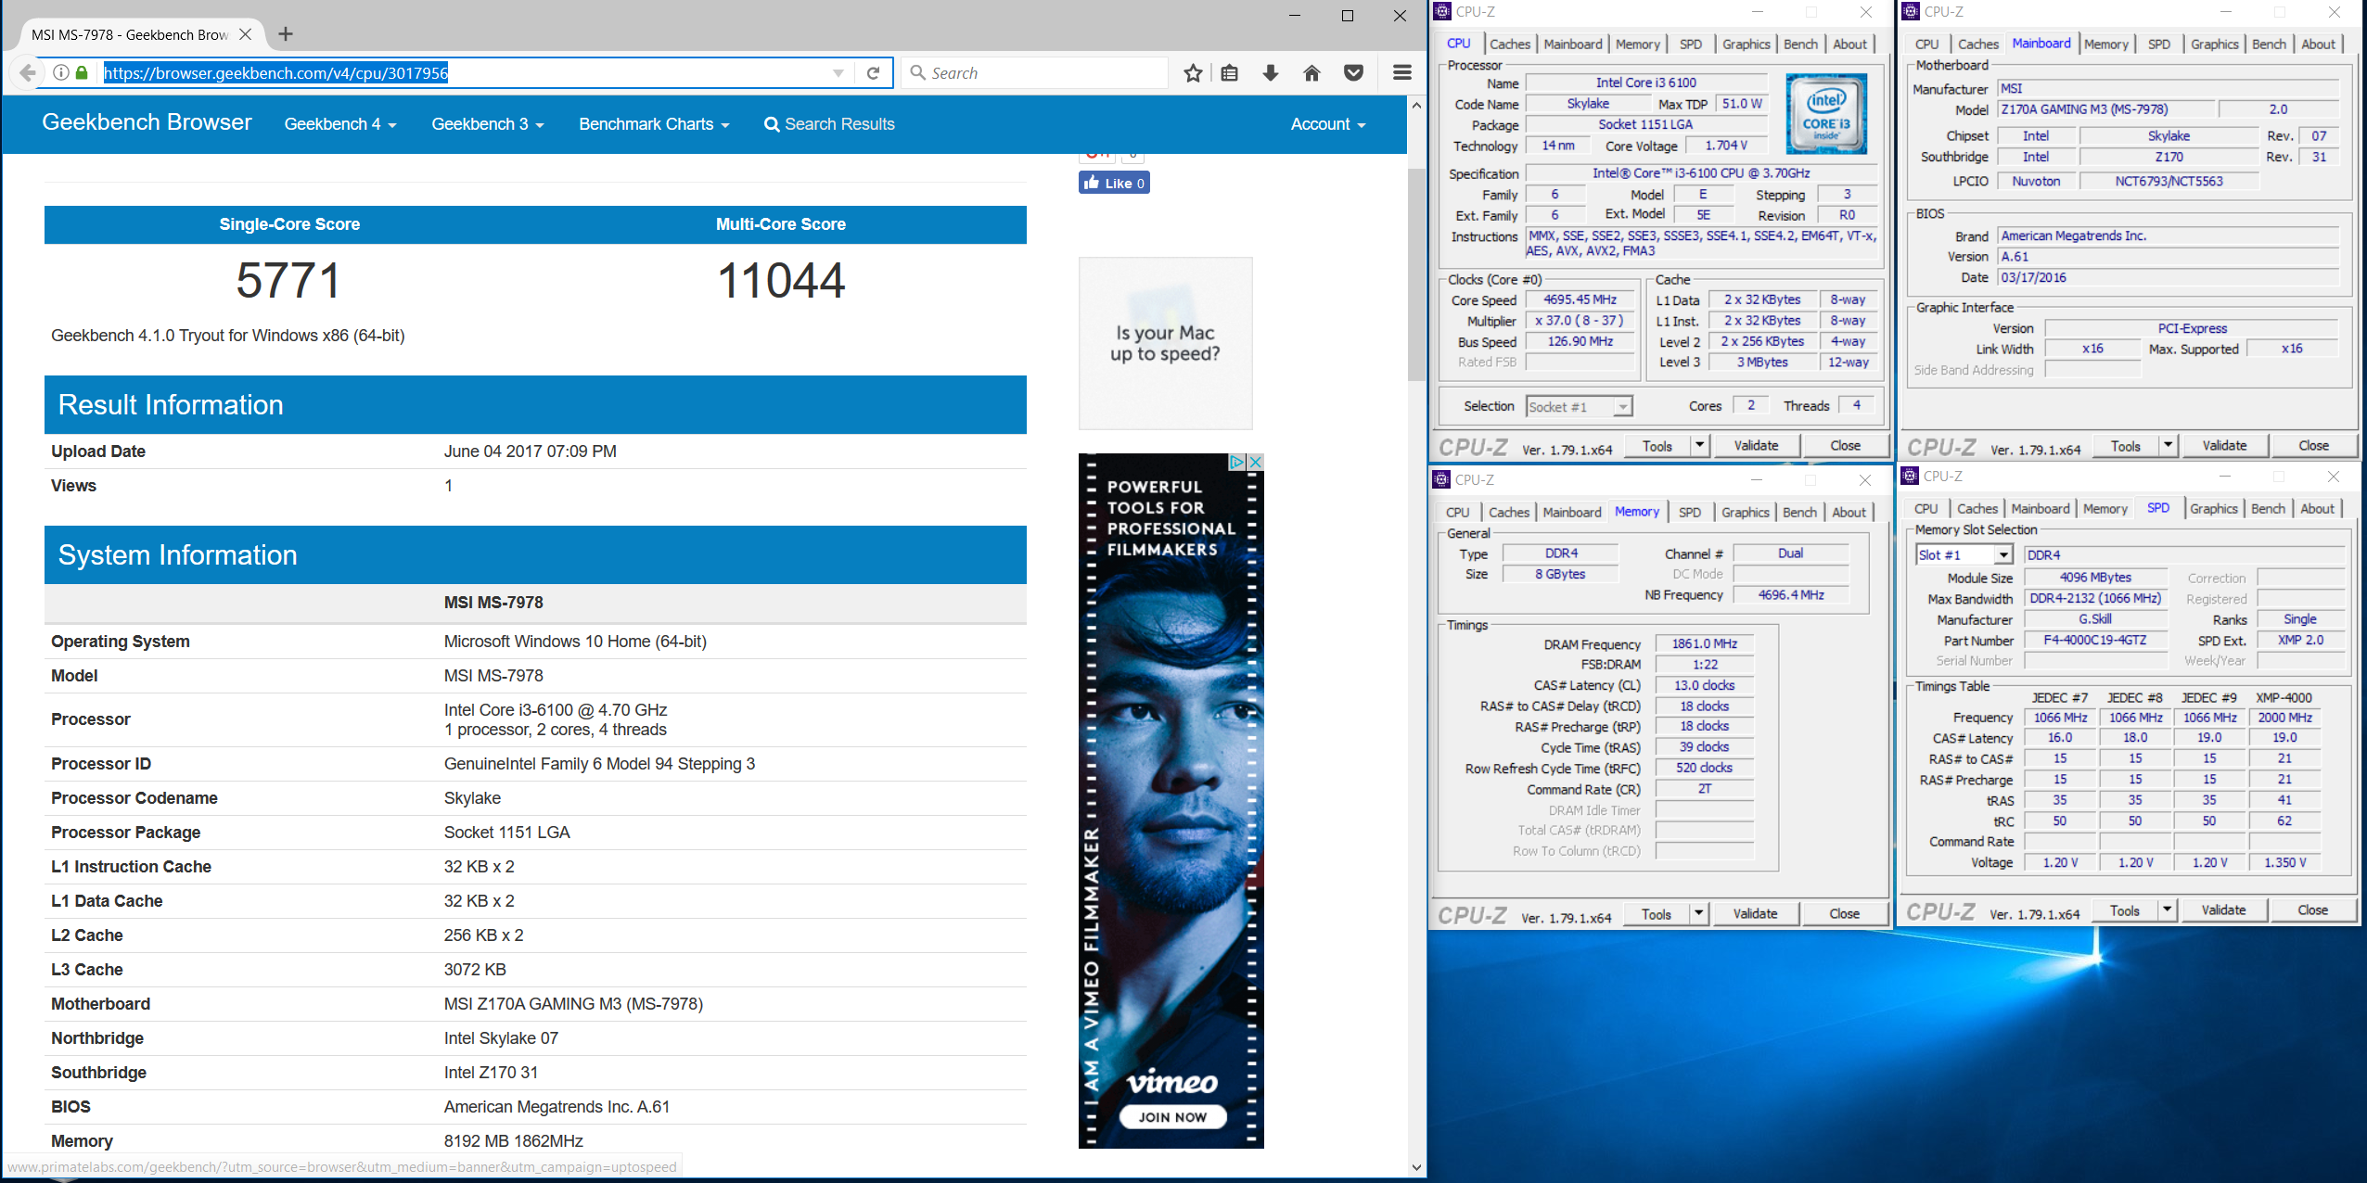Click Validate in the CPU tab window

pyautogui.click(x=1756, y=445)
